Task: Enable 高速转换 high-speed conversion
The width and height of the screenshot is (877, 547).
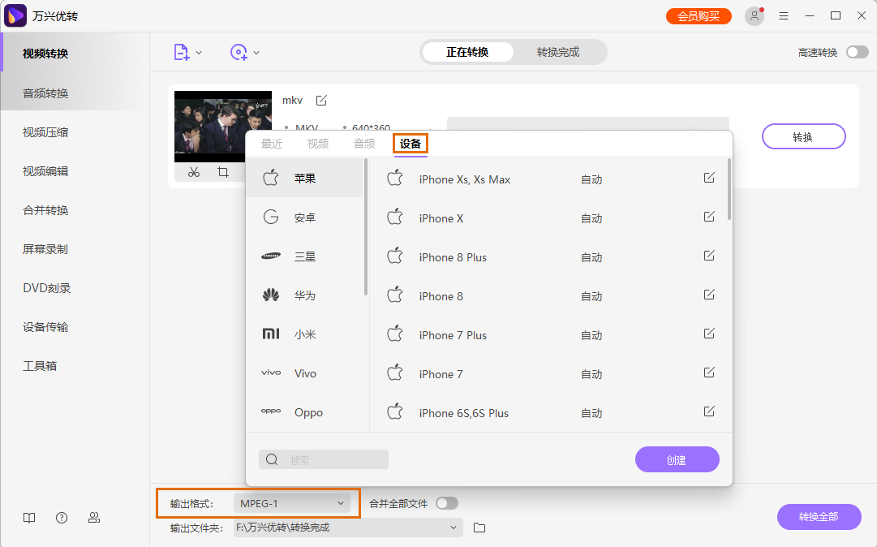Action: pos(857,51)
